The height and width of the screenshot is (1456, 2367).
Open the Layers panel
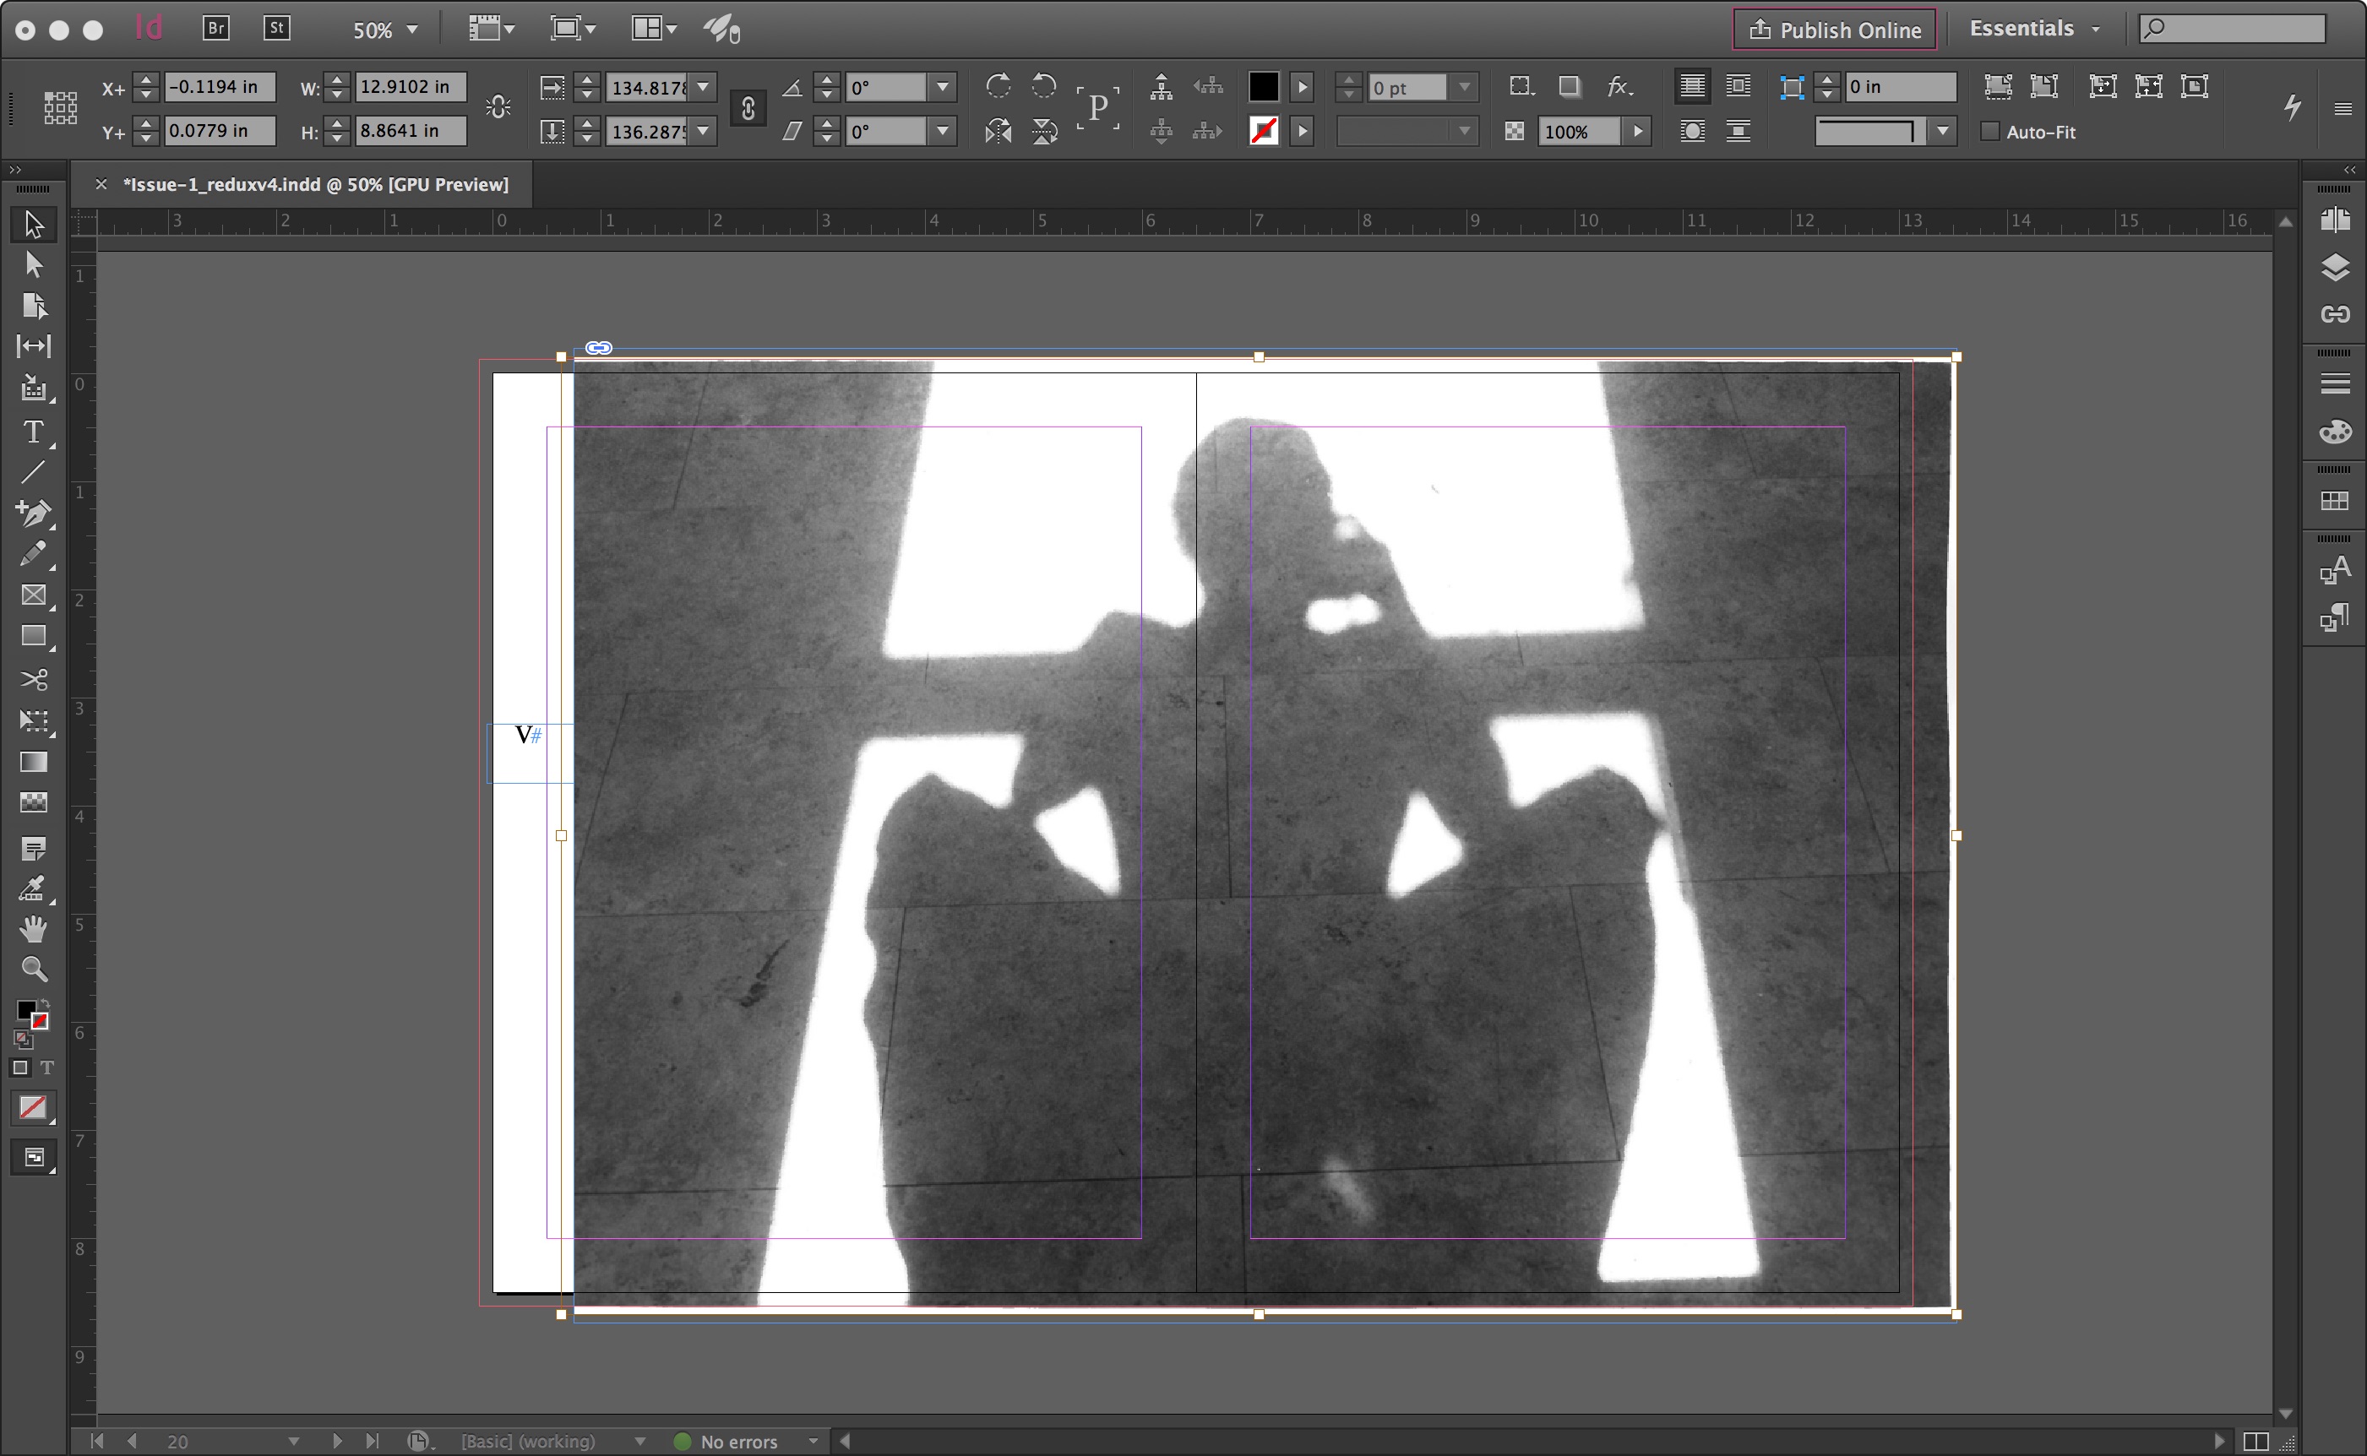click(2334, 268)
